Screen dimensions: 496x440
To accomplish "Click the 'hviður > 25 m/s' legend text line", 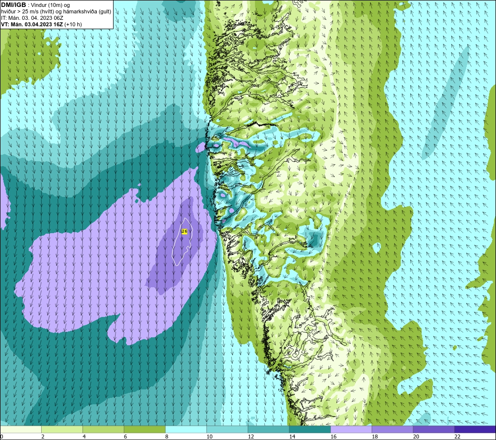I will (56, 12).
